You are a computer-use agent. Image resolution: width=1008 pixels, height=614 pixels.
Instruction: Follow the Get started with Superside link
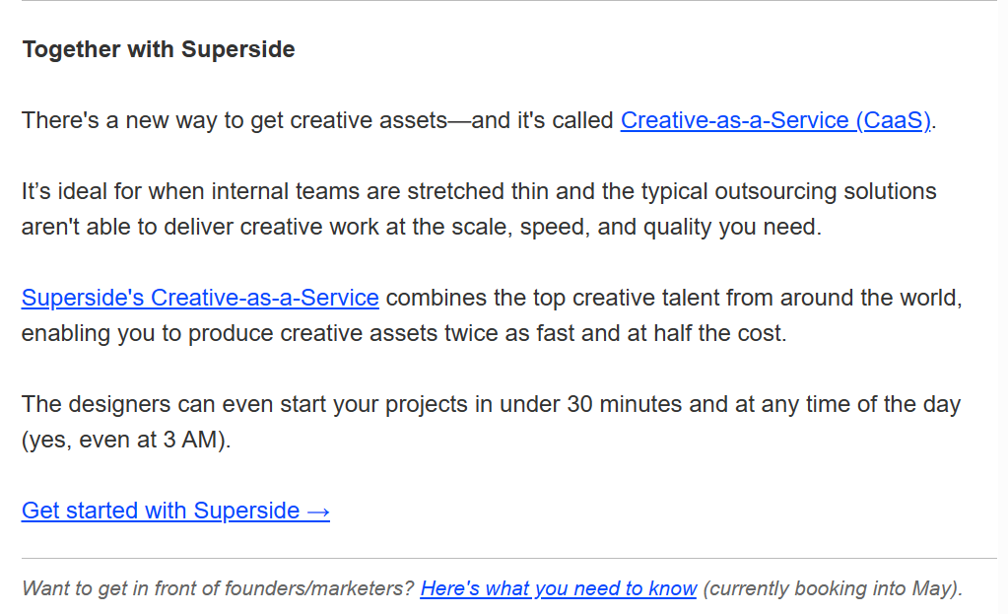point(161,511)
